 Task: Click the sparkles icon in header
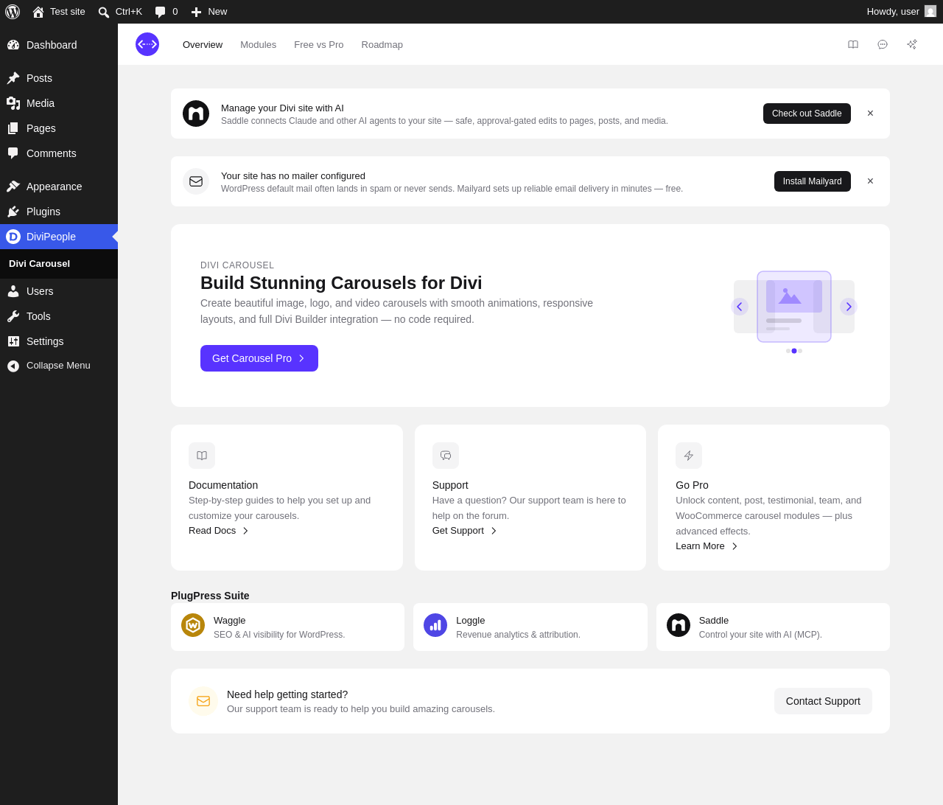coord(912,44)
